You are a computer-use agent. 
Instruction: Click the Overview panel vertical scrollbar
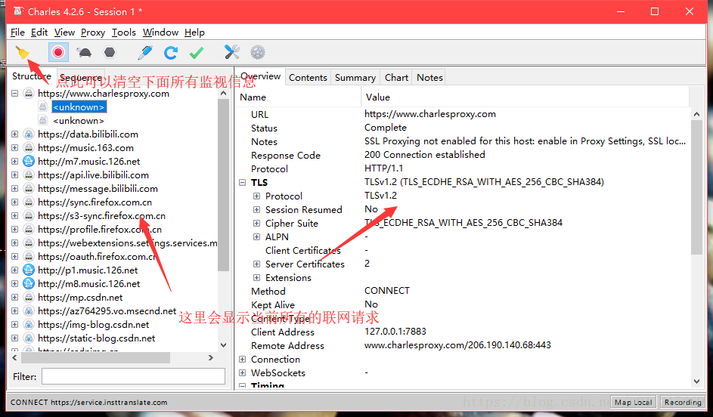pyautogui.click(x=696, y=187)
